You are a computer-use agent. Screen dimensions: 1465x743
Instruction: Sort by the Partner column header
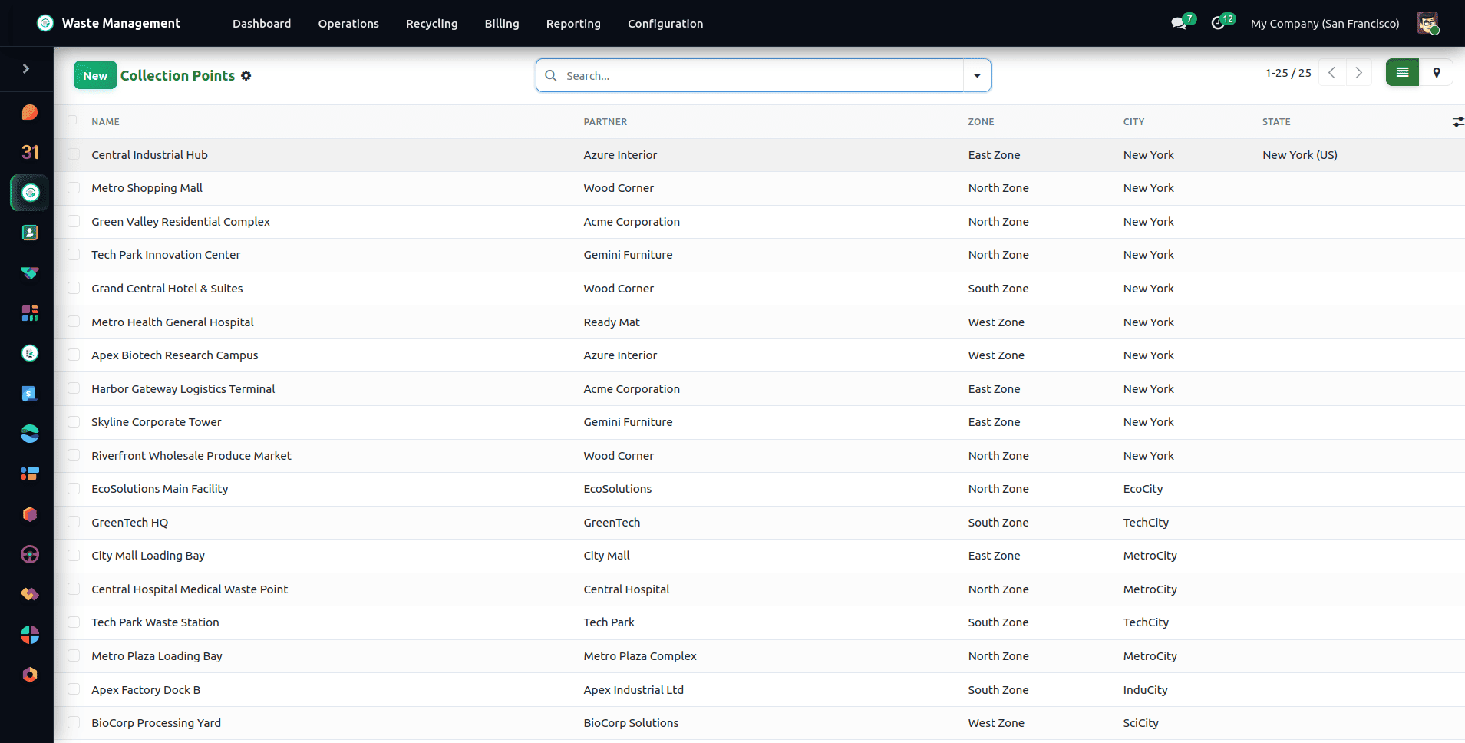[x=605, y=121]
